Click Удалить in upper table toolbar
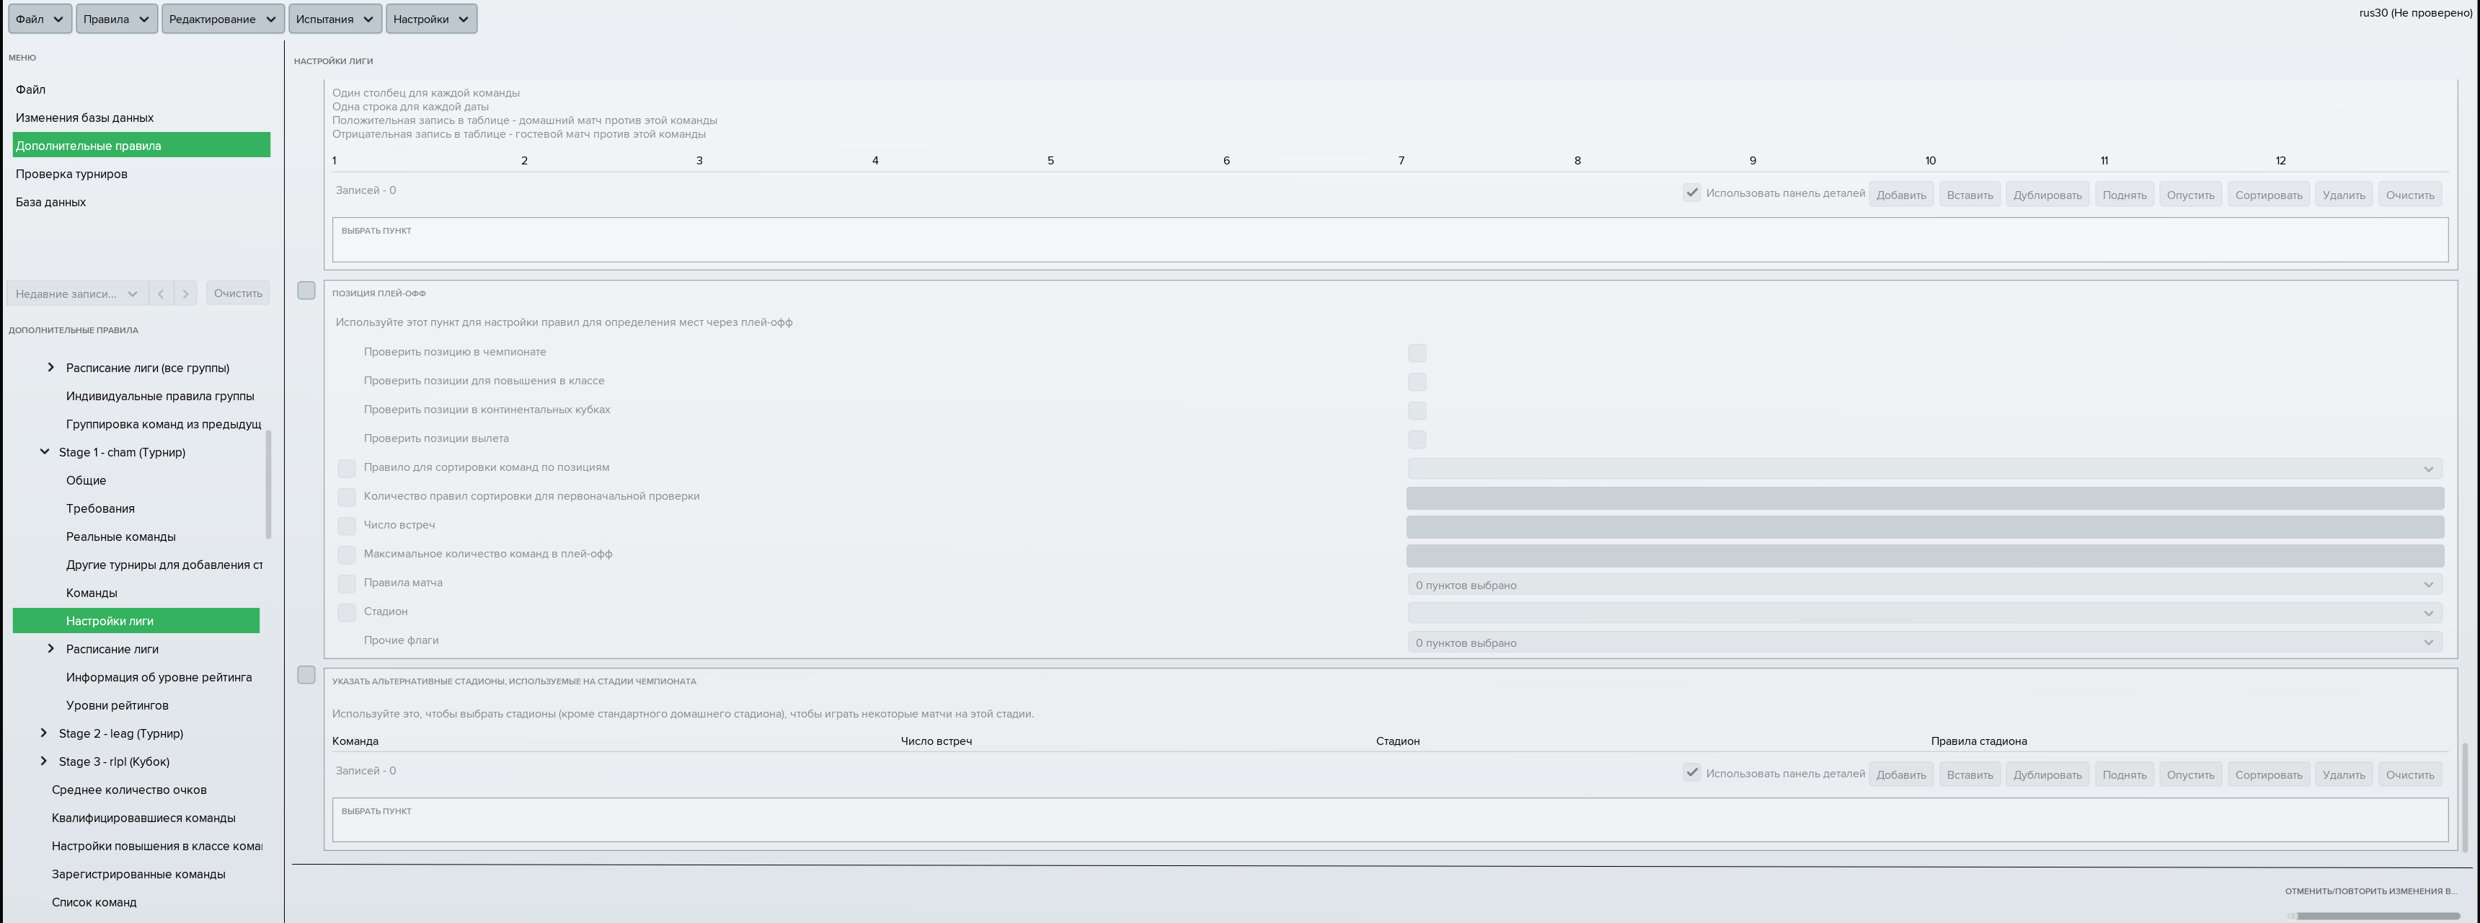The width and height of the screenshot is (2480, 923). tap(2343, 195)
